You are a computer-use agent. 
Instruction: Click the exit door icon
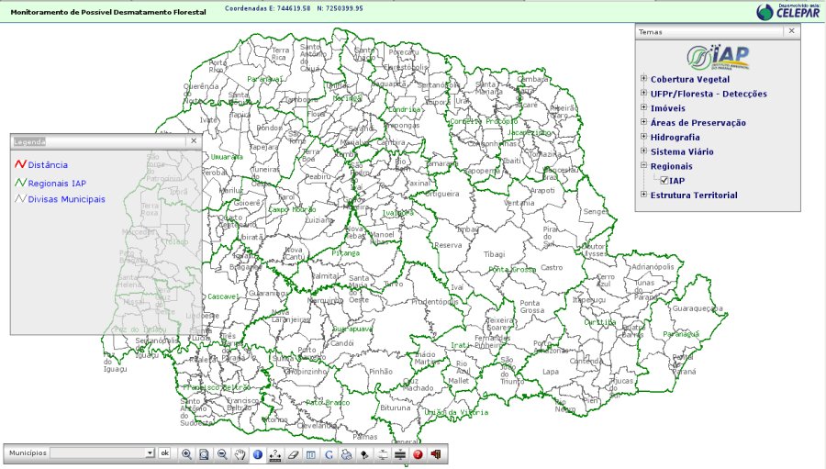[x=435, y=453]
